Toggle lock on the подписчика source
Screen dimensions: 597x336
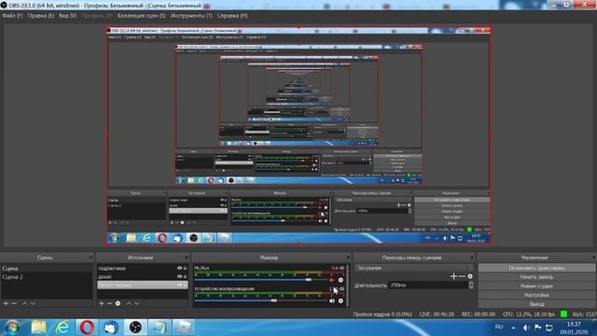tap(185, 268)
